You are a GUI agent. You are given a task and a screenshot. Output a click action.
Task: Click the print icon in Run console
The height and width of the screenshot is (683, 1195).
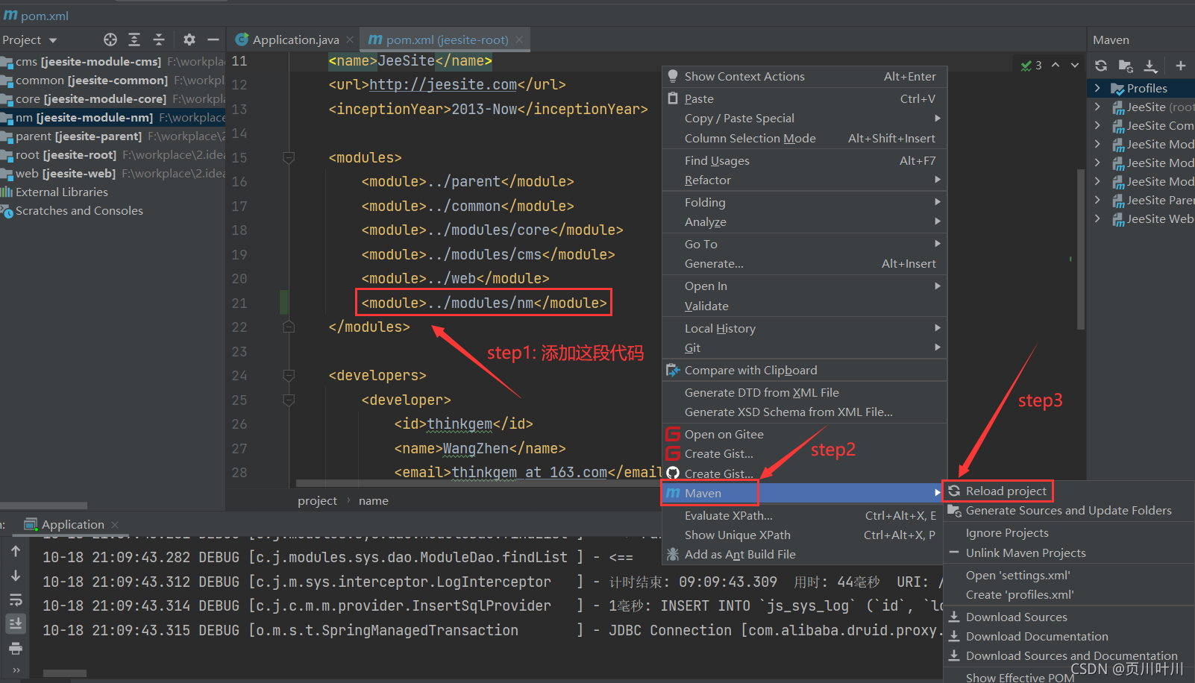[16, 648]
